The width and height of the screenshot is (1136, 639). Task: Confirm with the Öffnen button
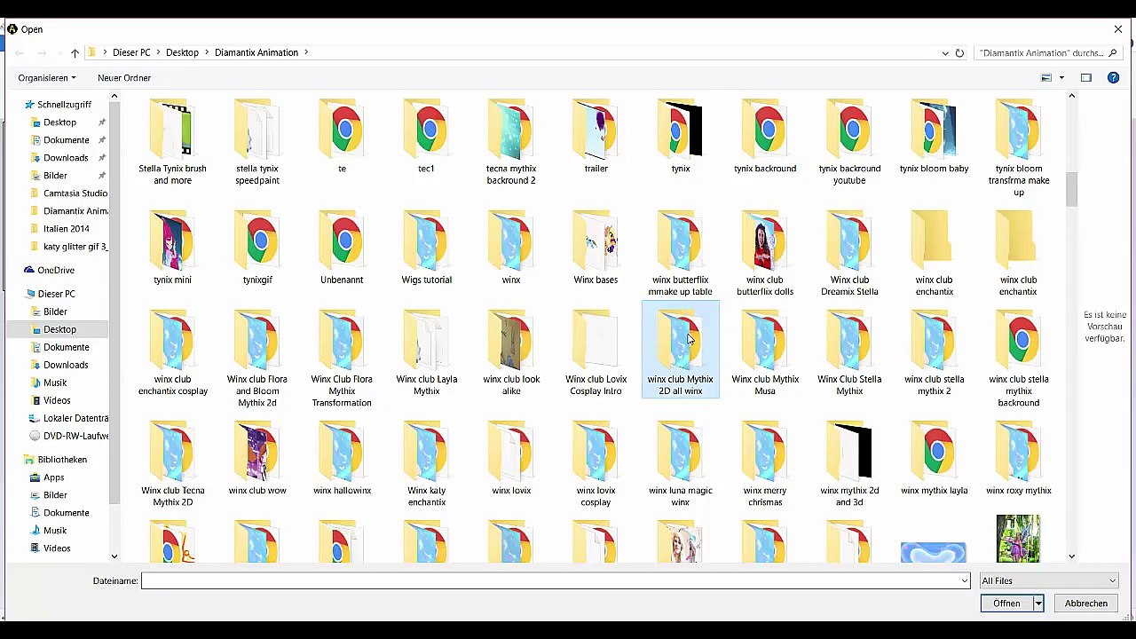tap(1006, 603)
